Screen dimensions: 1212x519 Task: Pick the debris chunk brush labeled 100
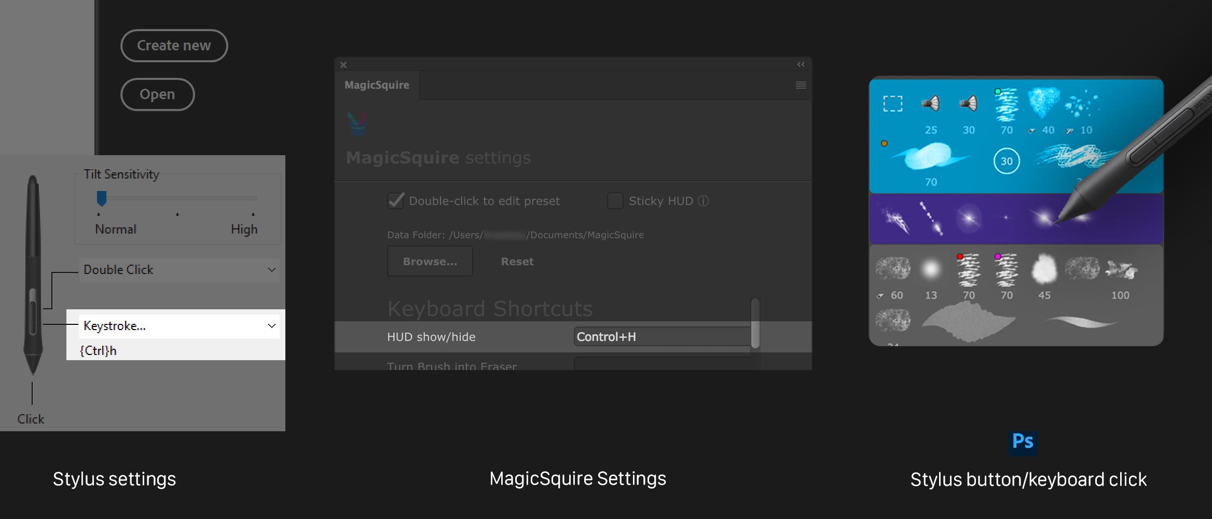click(x=1121, y=269)
